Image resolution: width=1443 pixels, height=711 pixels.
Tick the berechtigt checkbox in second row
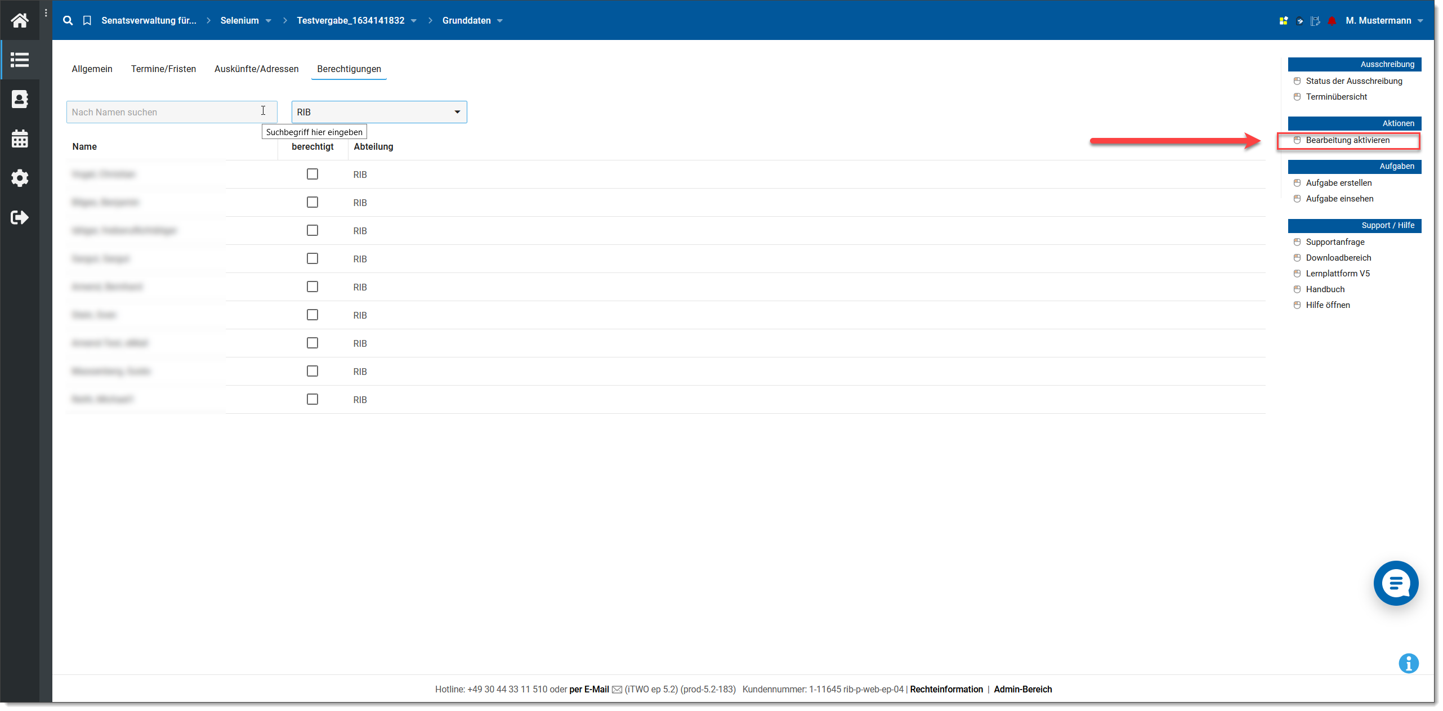point(312,202)
